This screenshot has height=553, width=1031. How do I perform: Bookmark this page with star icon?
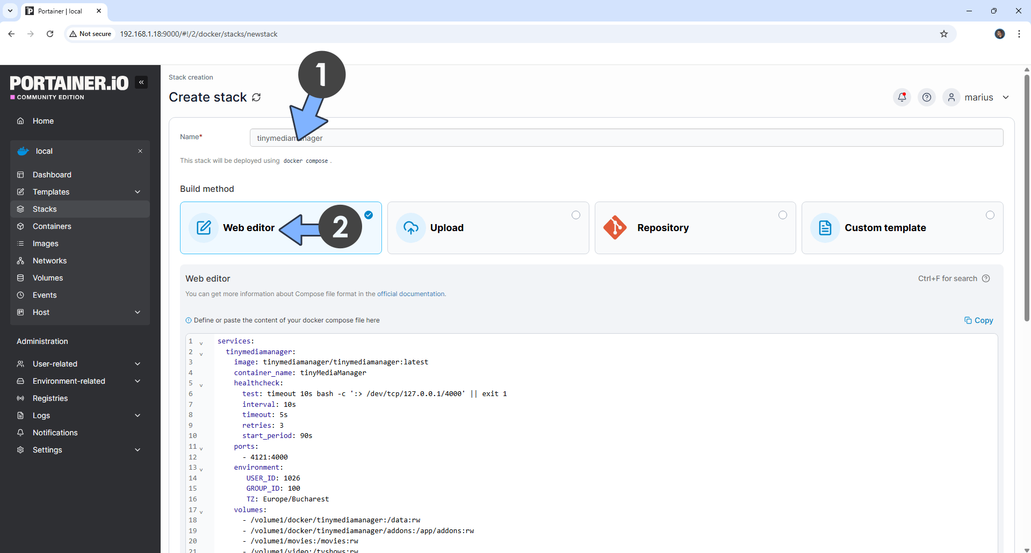click(x=943, y=34)
